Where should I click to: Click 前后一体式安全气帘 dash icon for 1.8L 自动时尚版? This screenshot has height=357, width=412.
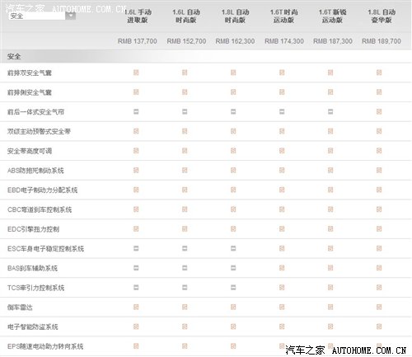pos(233,111)
